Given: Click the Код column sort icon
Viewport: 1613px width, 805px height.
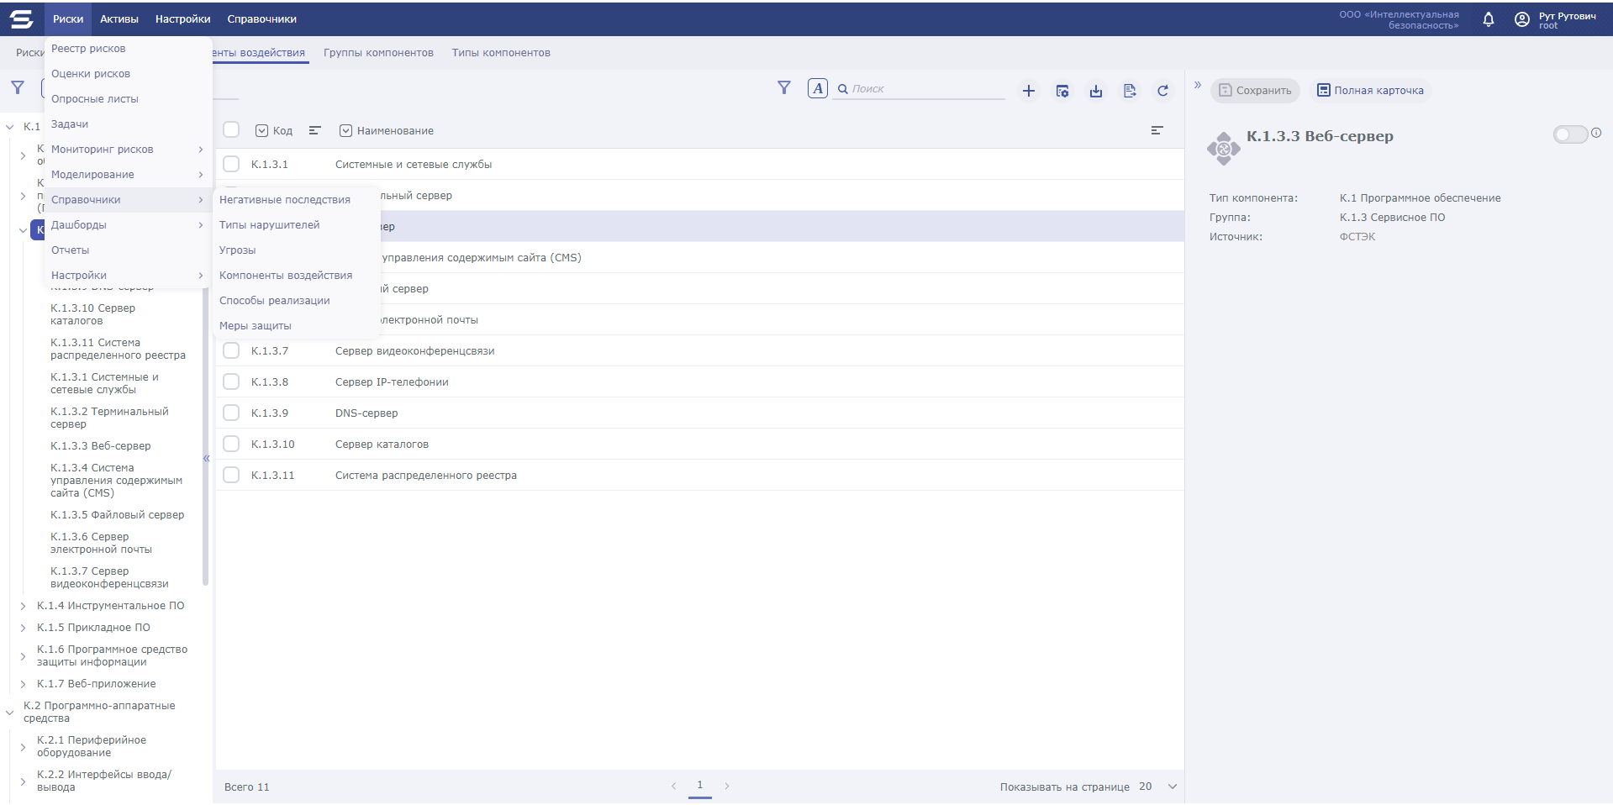Looking at the screenshot, I should click(315, 130).
